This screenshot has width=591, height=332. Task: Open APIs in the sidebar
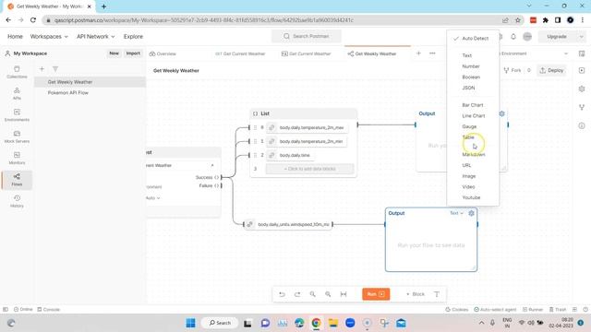coord(17,93)
